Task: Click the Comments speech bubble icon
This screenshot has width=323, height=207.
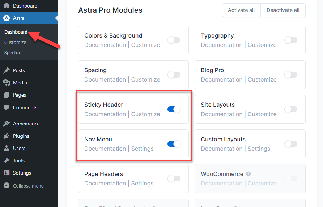Action: click(7, 107)
